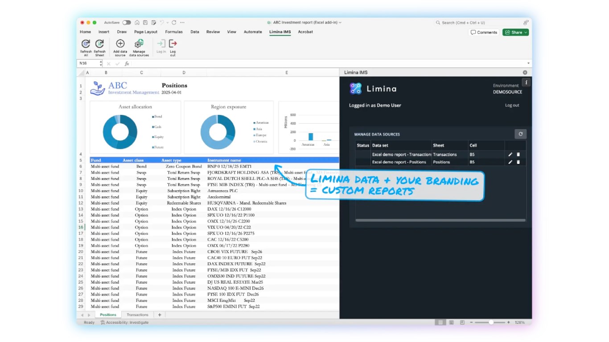Switch to Normal view in the status bar

(x=440, y=322)
